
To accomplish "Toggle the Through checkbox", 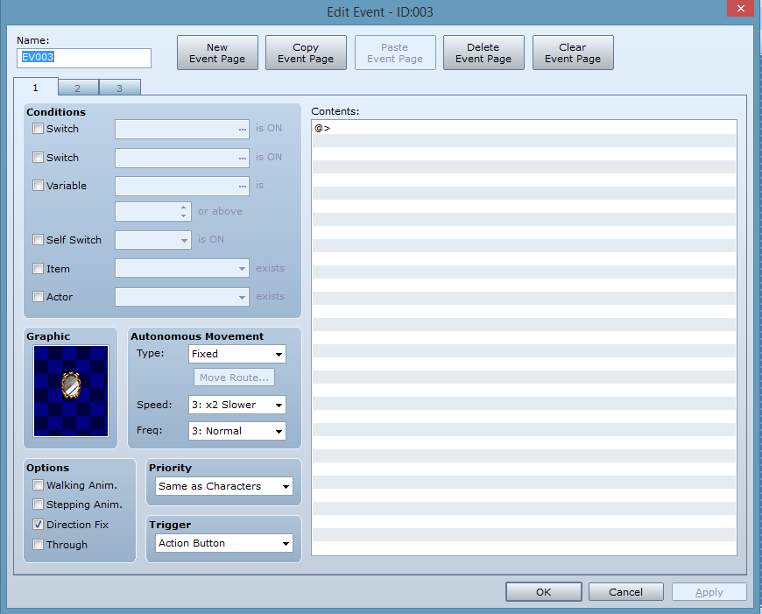I will [x=38, y=545].
